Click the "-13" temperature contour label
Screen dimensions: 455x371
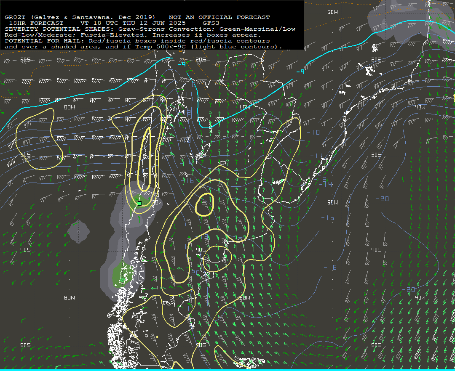pyautogui.click(x=320, y=179)
